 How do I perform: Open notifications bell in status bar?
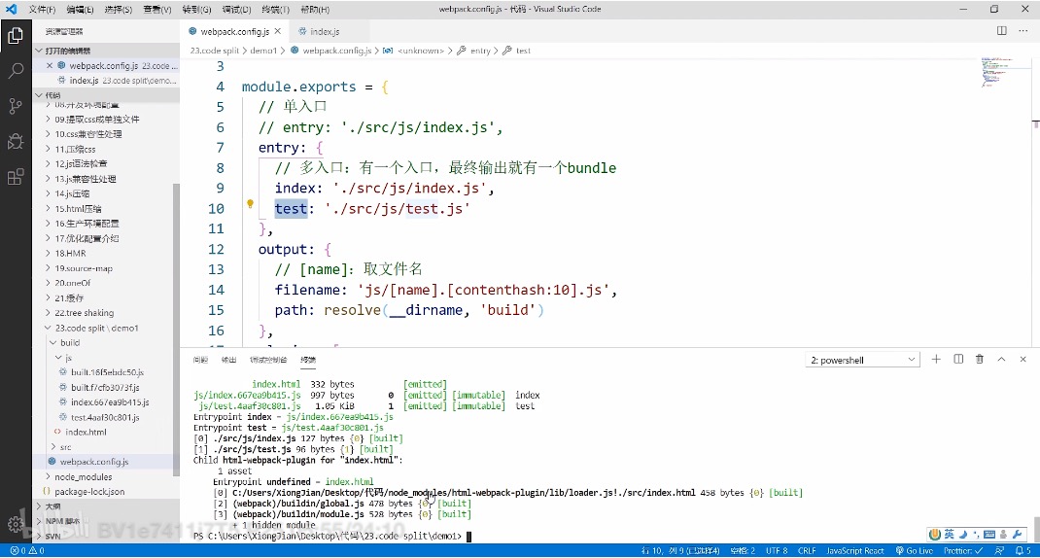point(1023,550)
